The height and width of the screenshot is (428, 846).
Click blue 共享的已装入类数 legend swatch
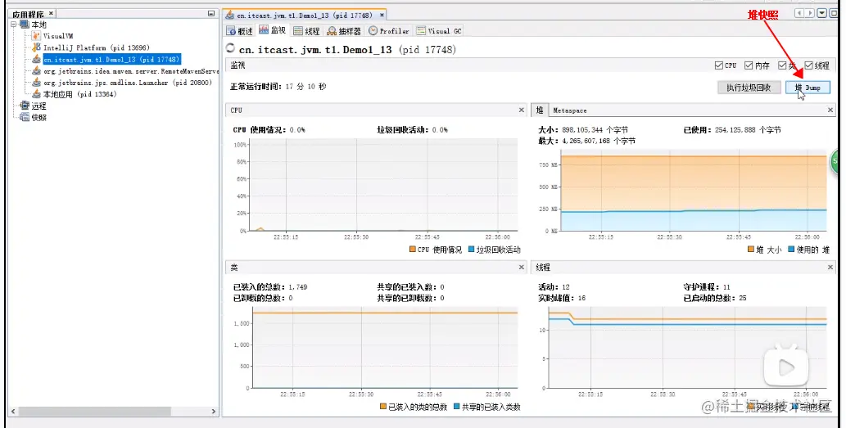click(456, 407)
